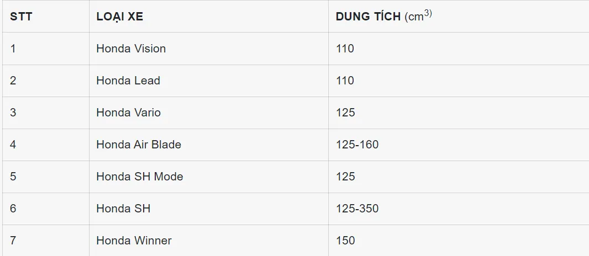Click row number 4 in STT column
This screenshot has width=589, height=256.
click(x=13, y=145)
